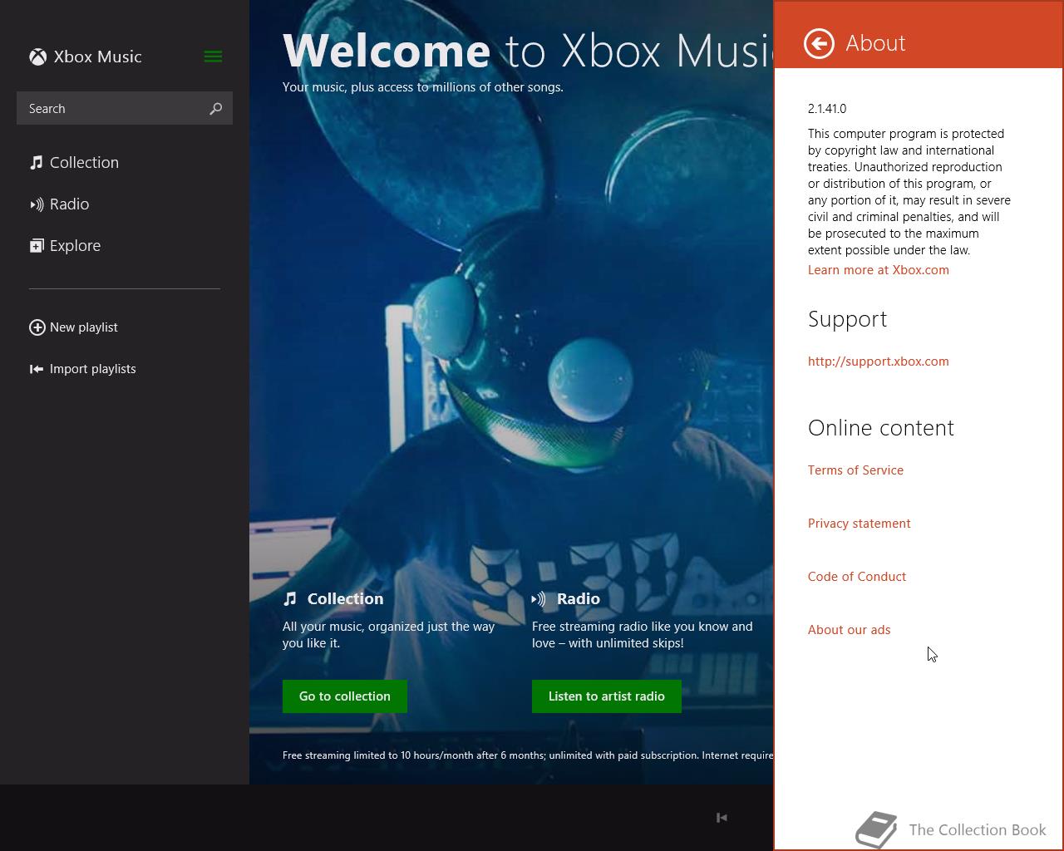Click the New playlist plus icon
Viewport: 1064px width, 851px height.
pos(37,327)
